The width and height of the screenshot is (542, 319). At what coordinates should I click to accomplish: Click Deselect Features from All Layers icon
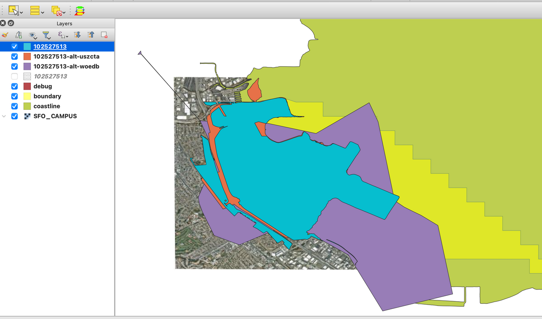point(56,10)
